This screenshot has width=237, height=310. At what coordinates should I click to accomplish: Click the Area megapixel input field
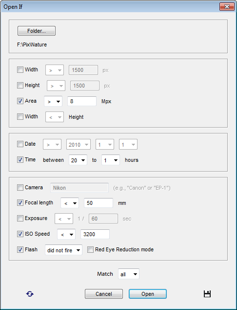click(x=82, y=101)
